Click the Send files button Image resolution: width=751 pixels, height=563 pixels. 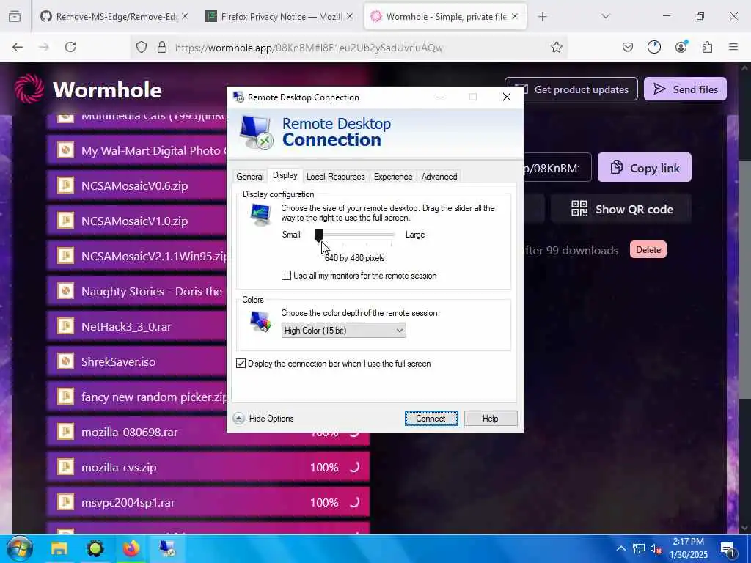click(x=685, y=89)
